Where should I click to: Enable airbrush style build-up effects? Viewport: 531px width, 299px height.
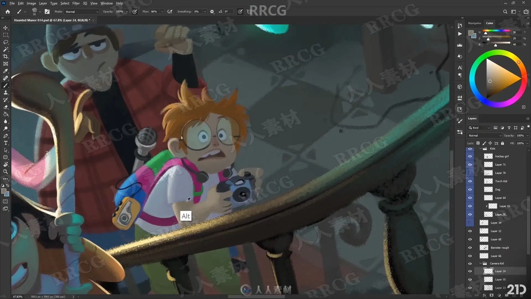click(170, 12)
